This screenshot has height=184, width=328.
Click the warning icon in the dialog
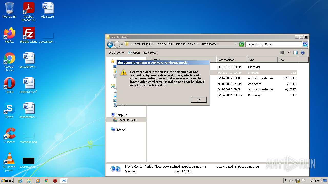[x=124, y=72]
